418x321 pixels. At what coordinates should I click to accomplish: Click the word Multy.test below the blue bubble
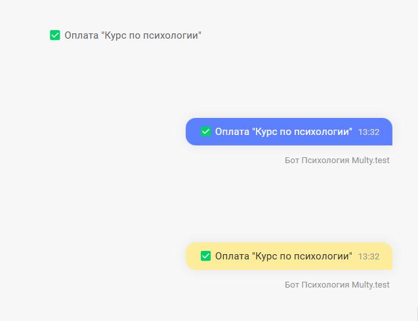click(x=371, y=160)
